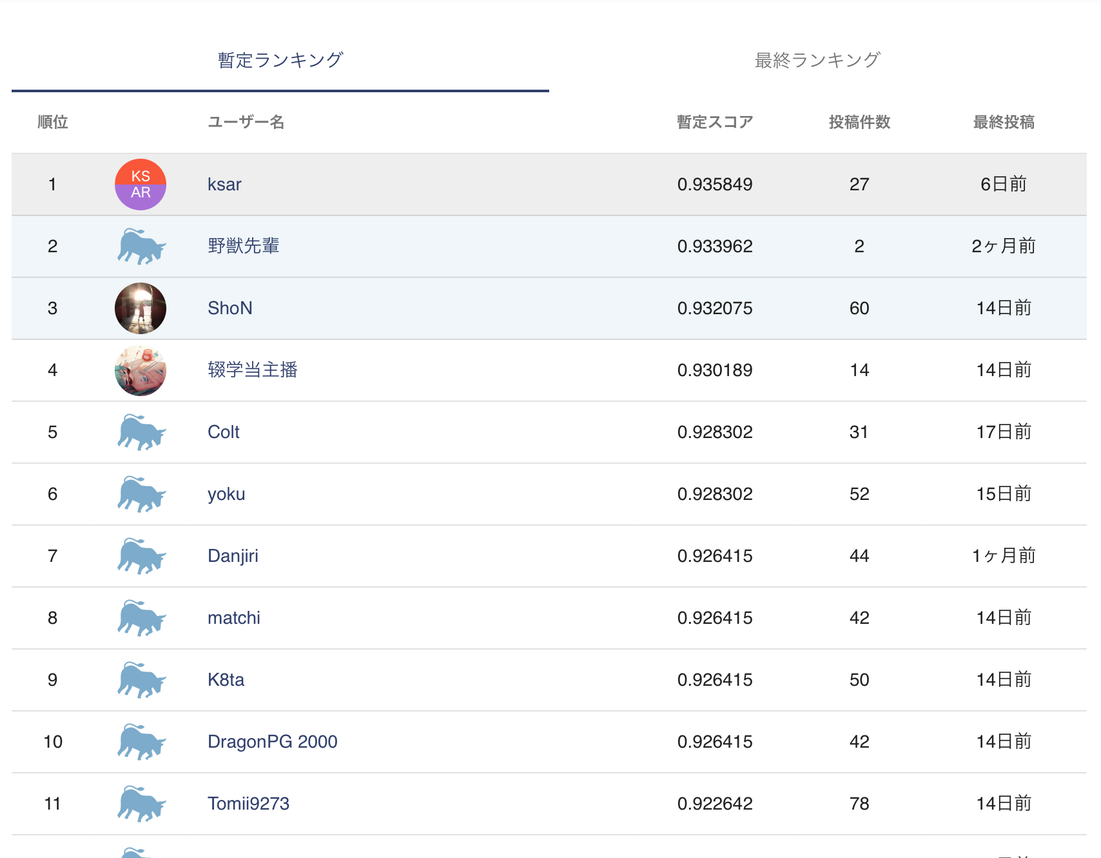Click the 暫定スコア column header
This screenshot has height=858, width=1101.
[715, 122]
